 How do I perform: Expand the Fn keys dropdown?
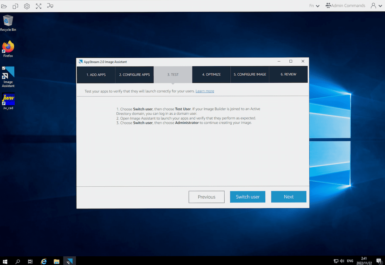coord(314,5)
